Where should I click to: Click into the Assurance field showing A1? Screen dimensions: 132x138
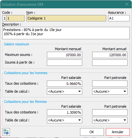click(x=119, y=18)
